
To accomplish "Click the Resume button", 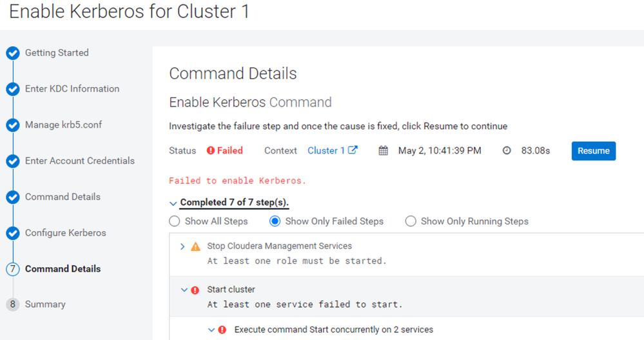I will [594, 151].
